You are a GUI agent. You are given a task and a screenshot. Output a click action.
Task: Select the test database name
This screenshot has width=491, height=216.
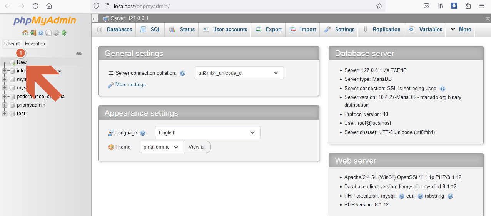point(21,114)
